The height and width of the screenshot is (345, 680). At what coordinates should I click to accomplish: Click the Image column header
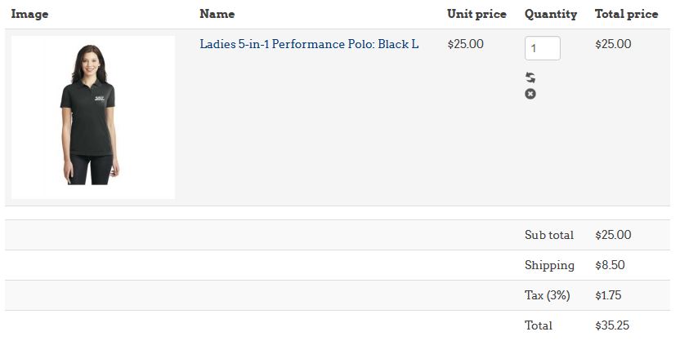point(29,14)
